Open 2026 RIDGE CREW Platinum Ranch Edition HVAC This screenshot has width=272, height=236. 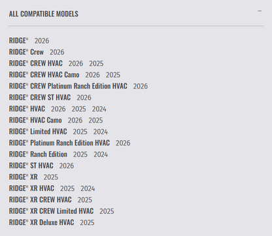click(141, 86)
